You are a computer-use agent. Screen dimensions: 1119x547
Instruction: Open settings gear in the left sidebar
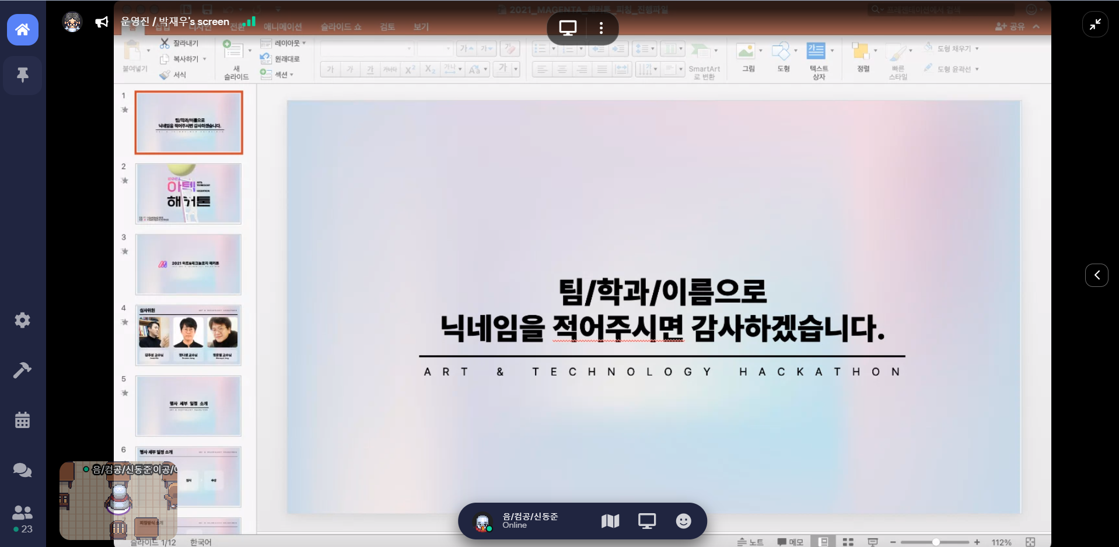point(22,320)
